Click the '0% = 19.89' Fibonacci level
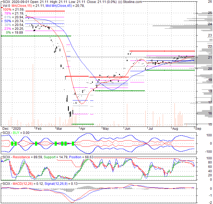Screen dimensions: 213x204 (x=14, y=32)
